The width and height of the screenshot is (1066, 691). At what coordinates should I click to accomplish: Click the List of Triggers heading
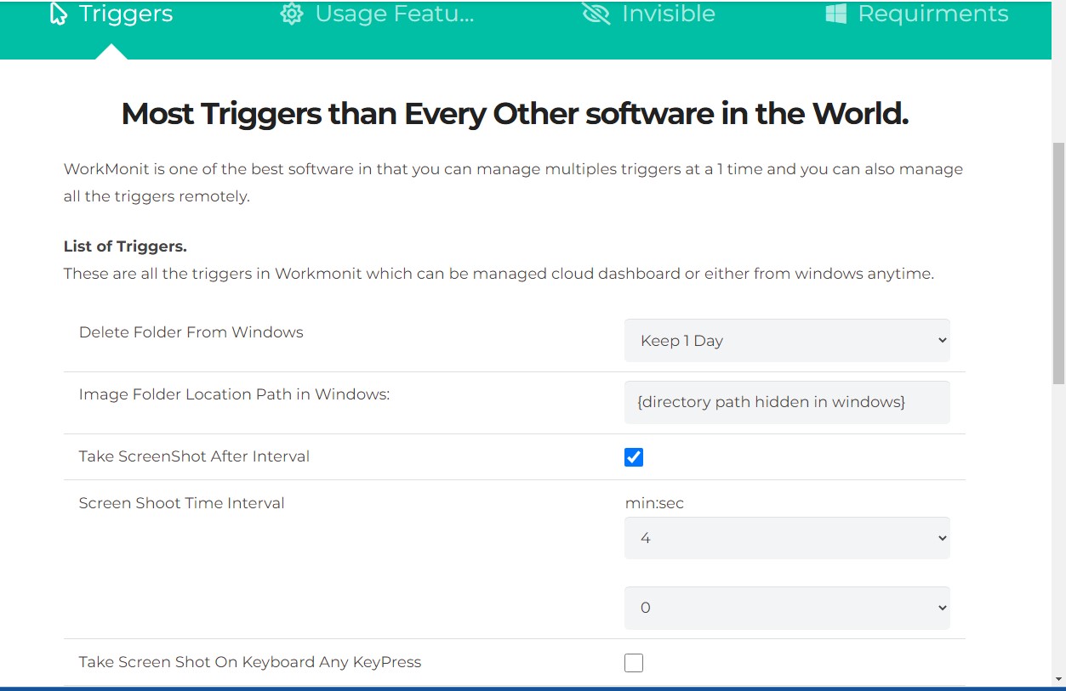click(x=125, y=246)
